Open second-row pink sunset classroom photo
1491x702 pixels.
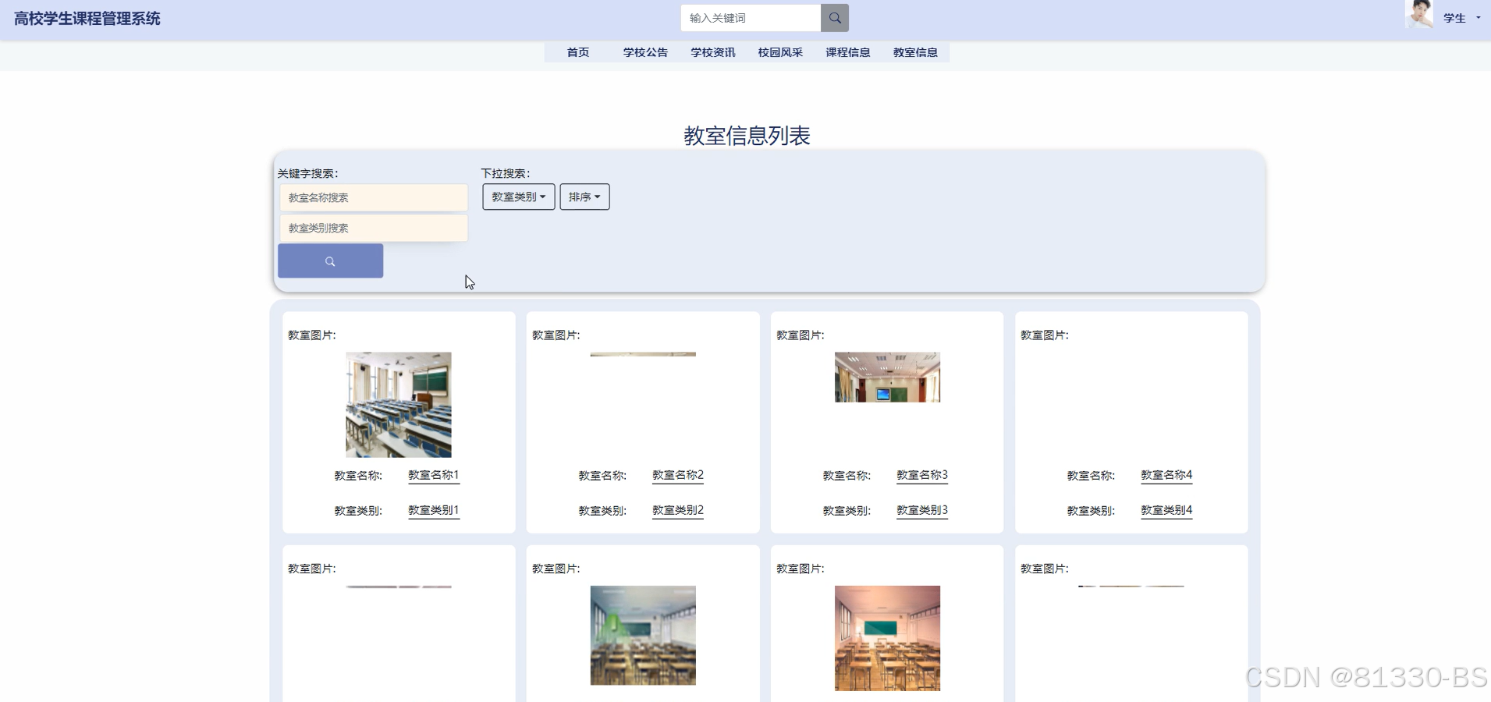(887, 638)
